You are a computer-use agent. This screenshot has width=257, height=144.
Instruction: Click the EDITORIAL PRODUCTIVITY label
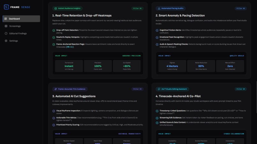tap(129, 134)
